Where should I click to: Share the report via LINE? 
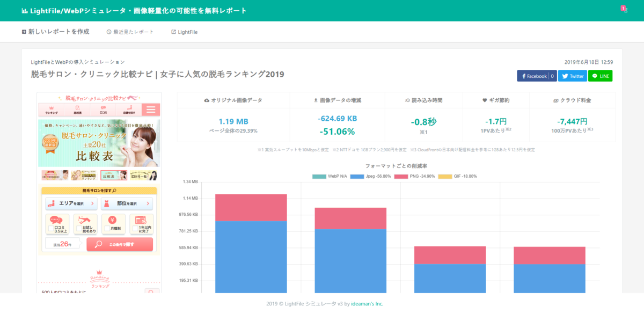600,76
